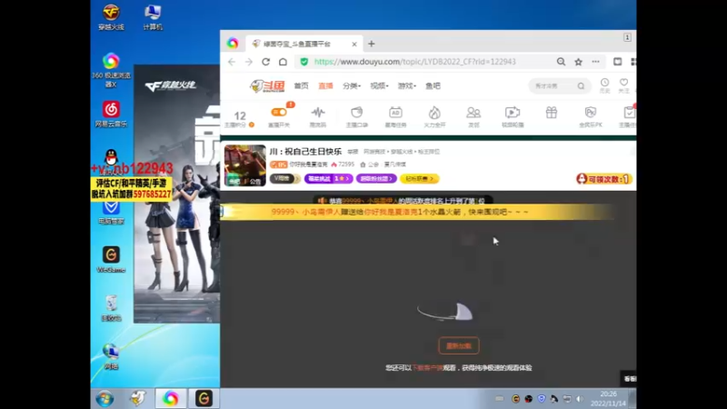Click the browser forward arrow
The image size is (727, 409).
tap(248, 62)
